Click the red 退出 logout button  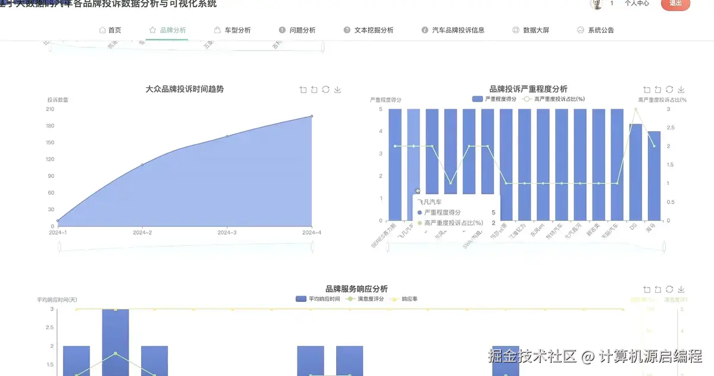click(x=676, y=3)
